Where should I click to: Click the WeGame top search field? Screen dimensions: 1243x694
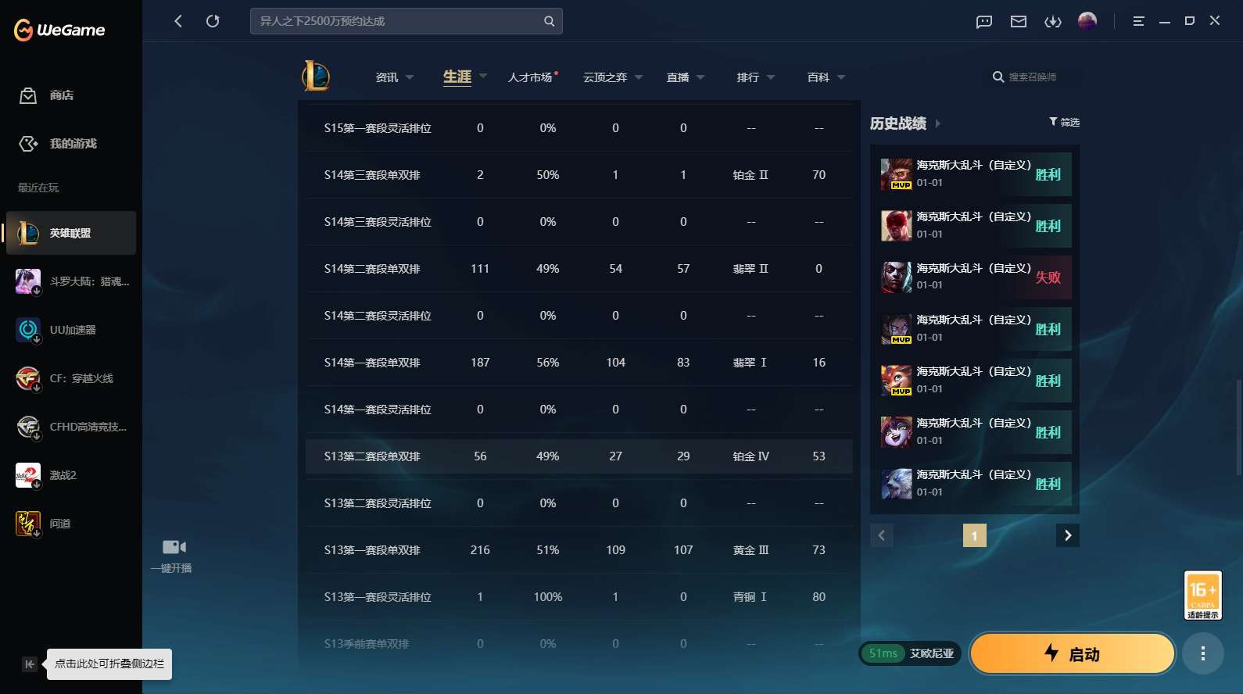tap(397, 21)
